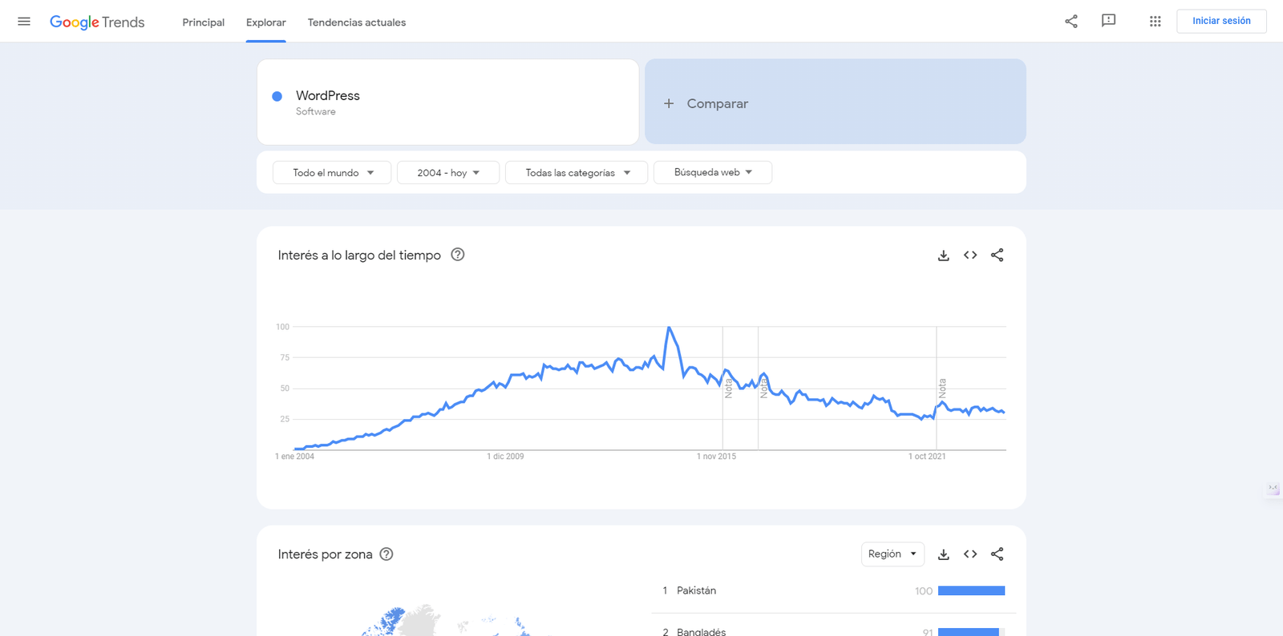Open help for Interés por zona
1283x636 pixels.
point(387,554)
